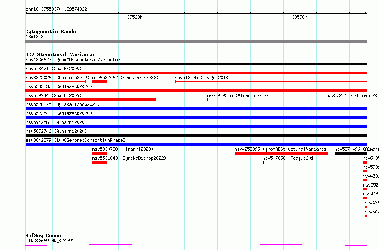The height and width of the screenshot is (250, 379).
Task: Select the RefSeq Genes track heading
Action: [43, 236]
